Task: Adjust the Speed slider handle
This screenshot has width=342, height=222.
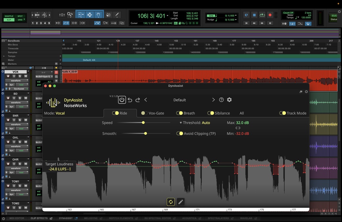Action: click(x=143, y=123)
